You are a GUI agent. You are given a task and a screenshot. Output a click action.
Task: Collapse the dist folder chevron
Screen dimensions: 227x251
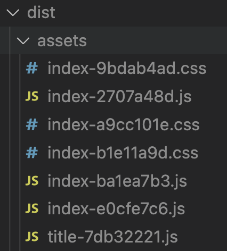(13, 13)
